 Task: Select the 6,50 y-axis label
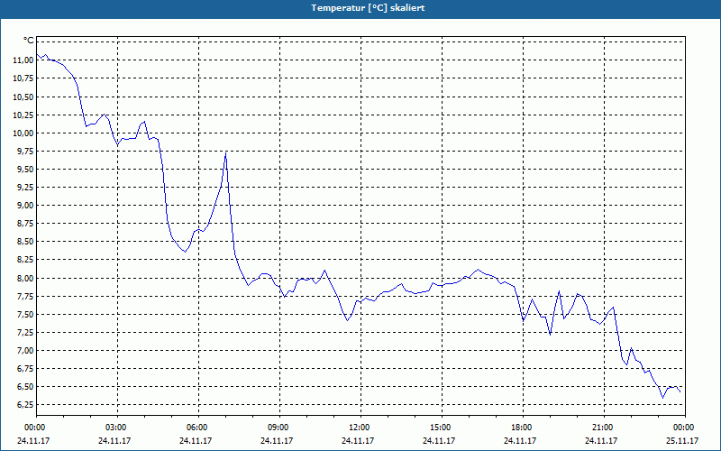[25, 387]
